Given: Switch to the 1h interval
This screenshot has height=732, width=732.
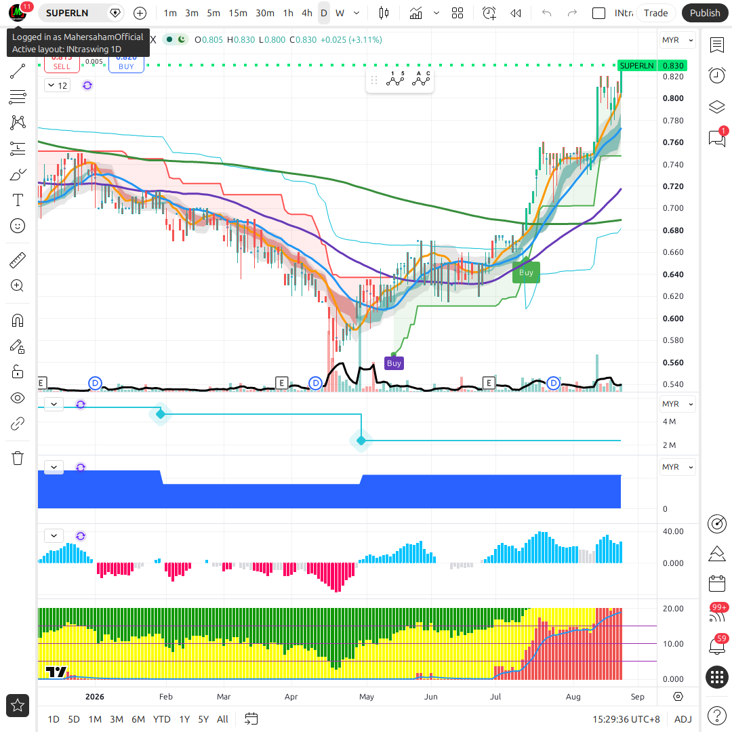Looking at the screenshot, I should pyautogui.click(x=288, y=13).
